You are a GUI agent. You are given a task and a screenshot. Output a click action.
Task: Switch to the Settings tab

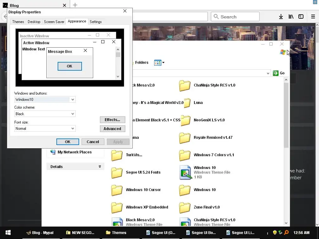[96, 22]
